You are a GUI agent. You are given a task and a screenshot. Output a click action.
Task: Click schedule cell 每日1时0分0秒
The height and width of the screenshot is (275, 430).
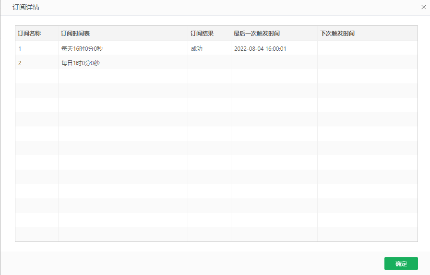point(123,63)
